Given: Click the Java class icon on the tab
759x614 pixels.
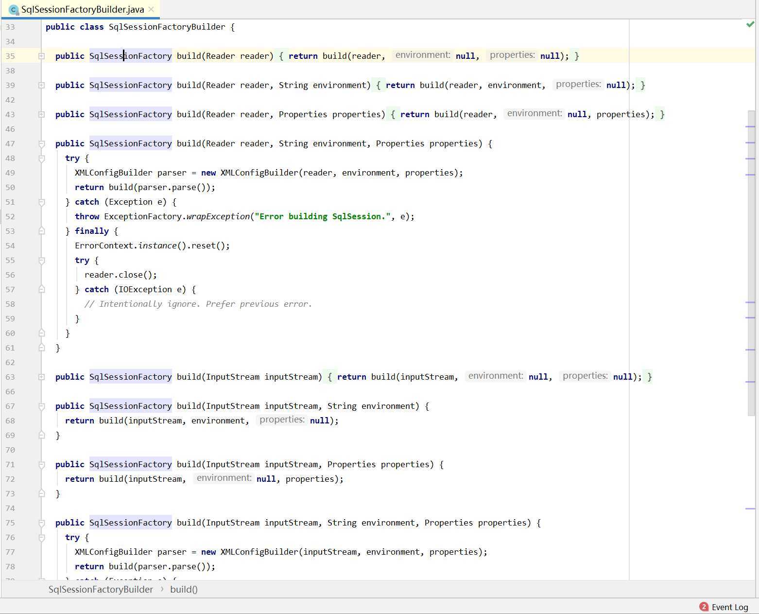Looking at the screenshot, I should pos(14,10).
